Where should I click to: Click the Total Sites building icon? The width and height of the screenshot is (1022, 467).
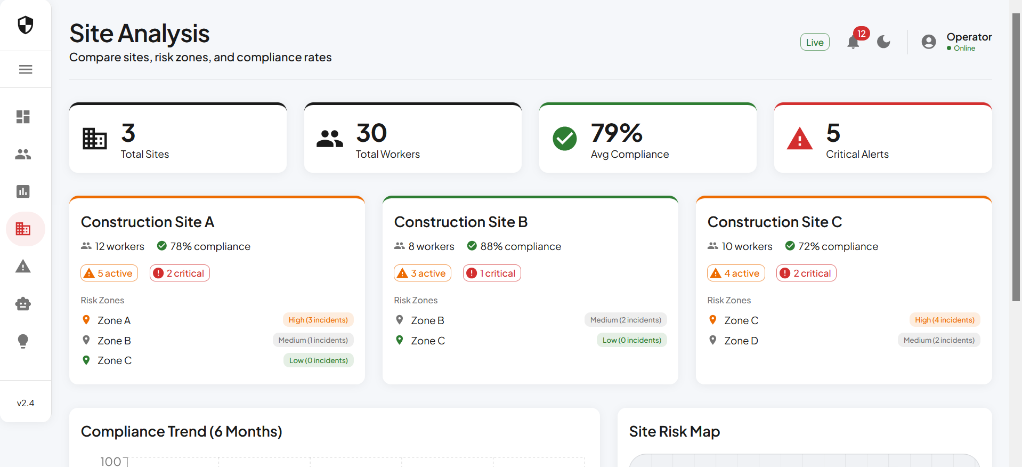click(95, 139)
